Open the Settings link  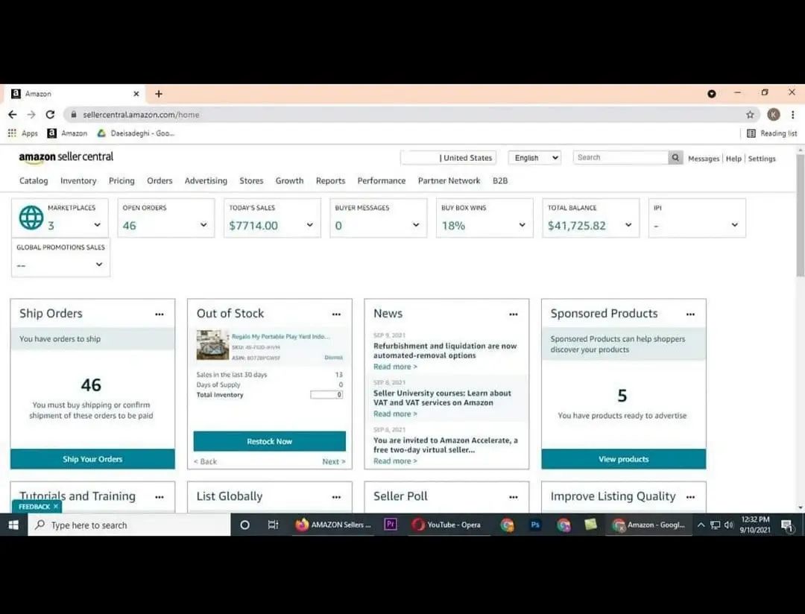pyautogui.click(x=762, y=159)
